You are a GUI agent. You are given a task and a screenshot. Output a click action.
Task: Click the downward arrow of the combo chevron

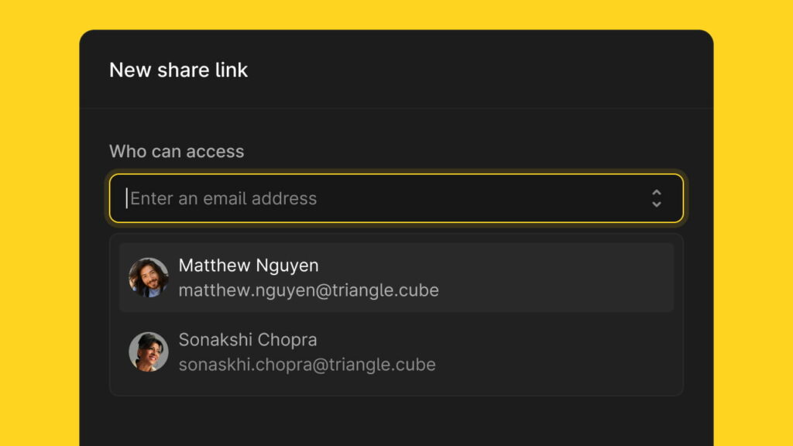(x=657, y=204)
